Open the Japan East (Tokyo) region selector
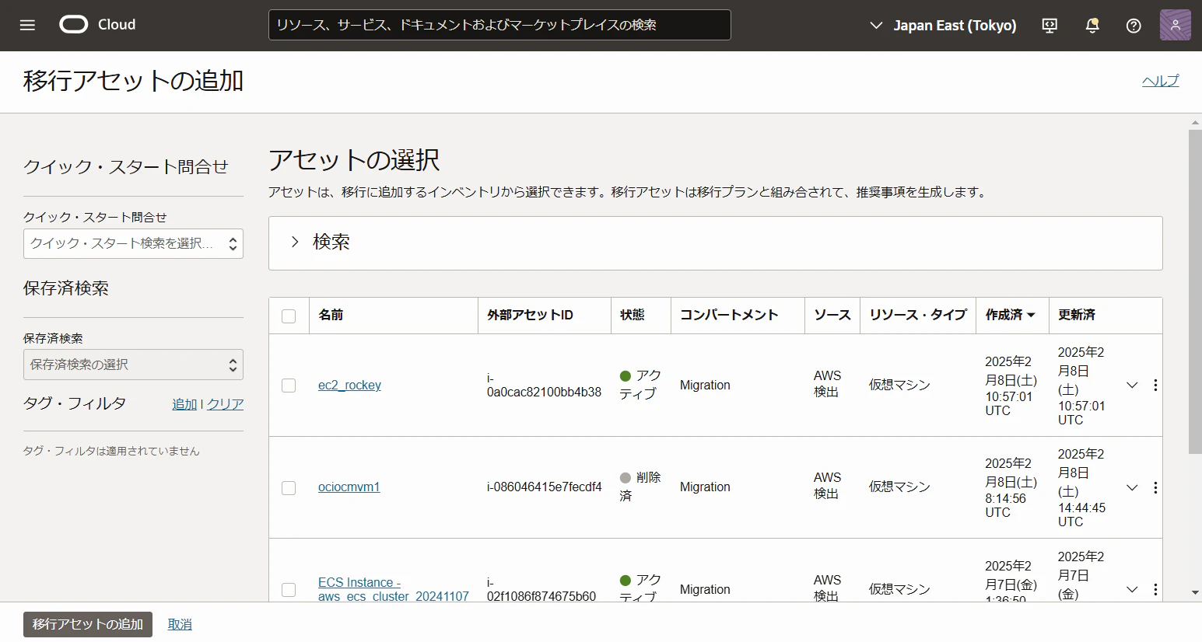This screenshot has width=1202, height=642. (943, 26)
